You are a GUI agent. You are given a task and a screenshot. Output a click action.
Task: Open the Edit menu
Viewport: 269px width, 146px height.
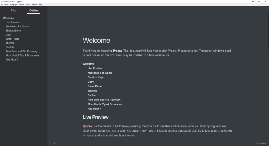[x=6, y=5]
